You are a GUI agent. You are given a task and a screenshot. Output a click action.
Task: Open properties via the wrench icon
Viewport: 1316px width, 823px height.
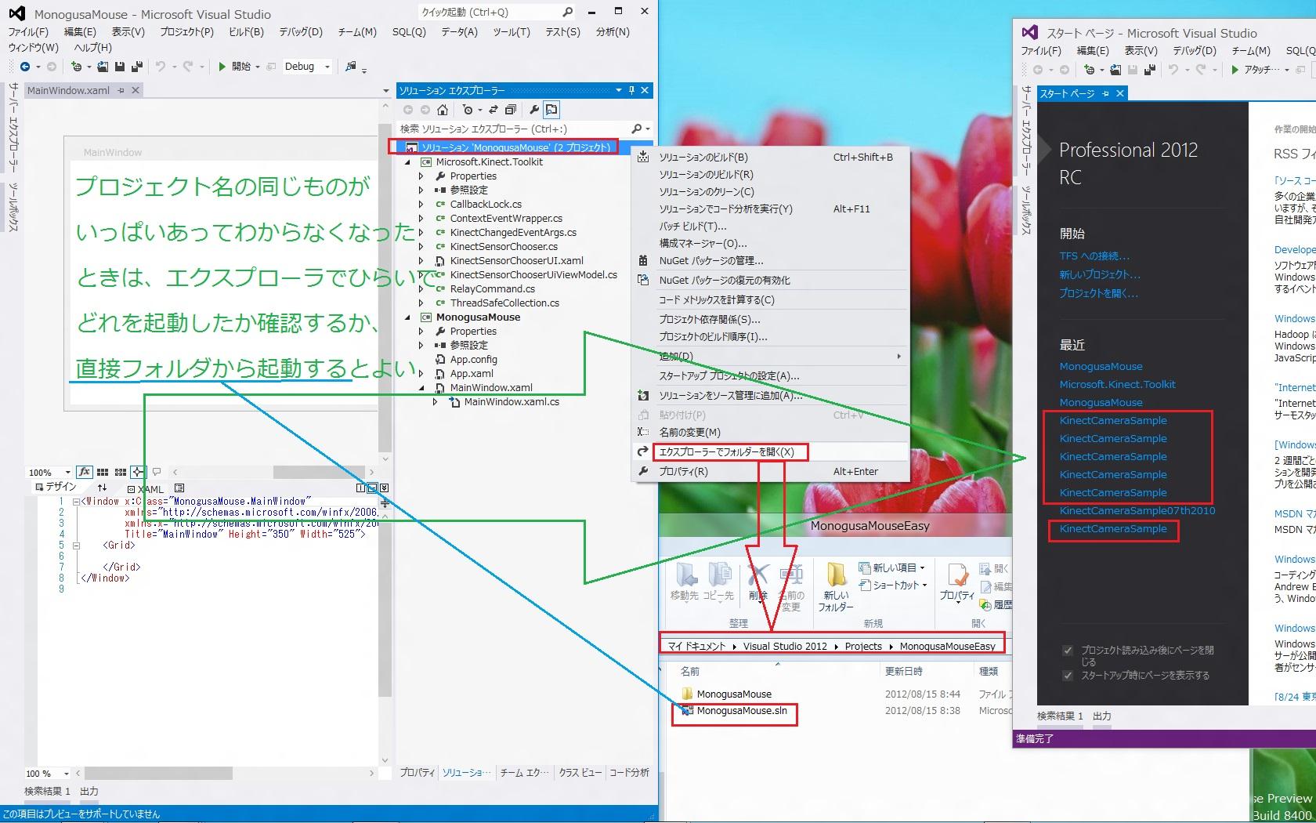pyautogui.click(x=534, y=110)
